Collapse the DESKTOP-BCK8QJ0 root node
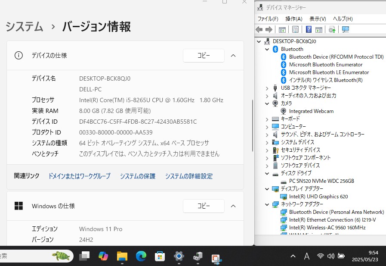 click(x=259, y=41)
